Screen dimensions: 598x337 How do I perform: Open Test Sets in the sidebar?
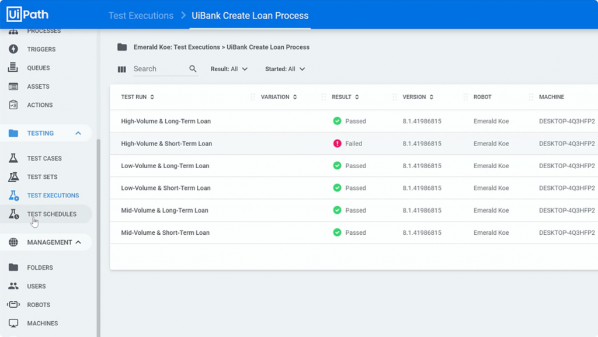[x=42, y=177]
